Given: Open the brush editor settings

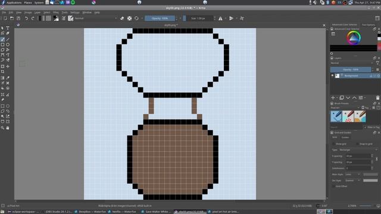Looking at the screenshot, I should [64, 18].
